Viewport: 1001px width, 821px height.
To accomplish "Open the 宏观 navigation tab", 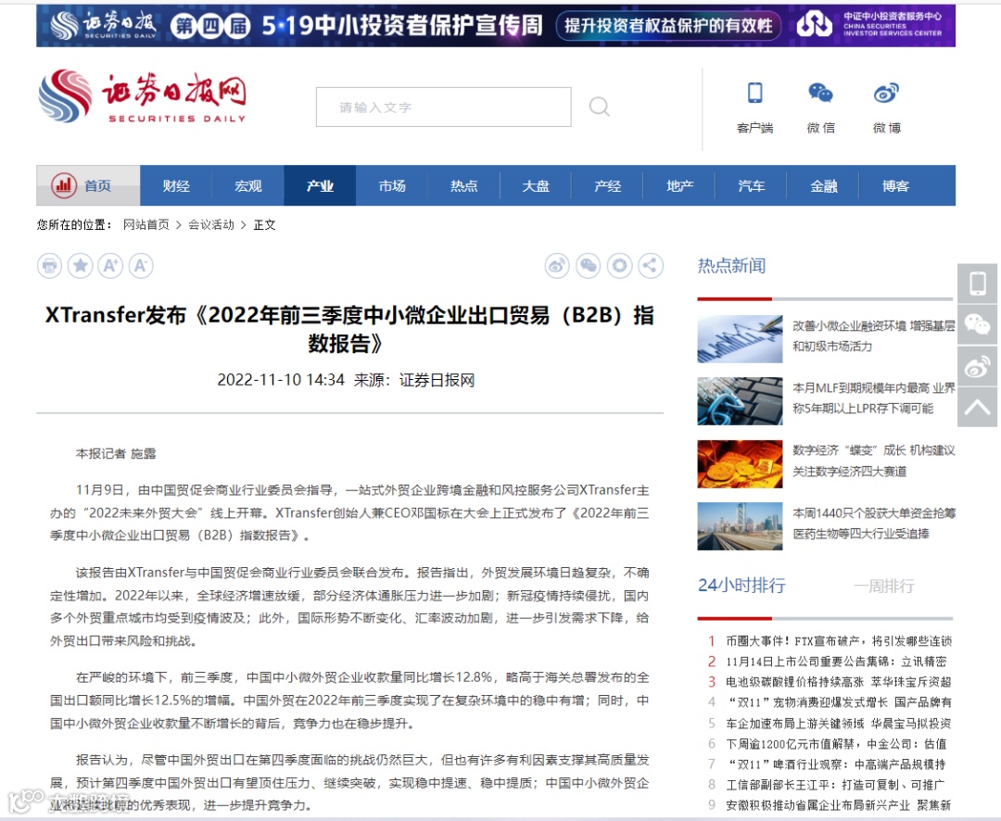I will [x=247, y=185].
